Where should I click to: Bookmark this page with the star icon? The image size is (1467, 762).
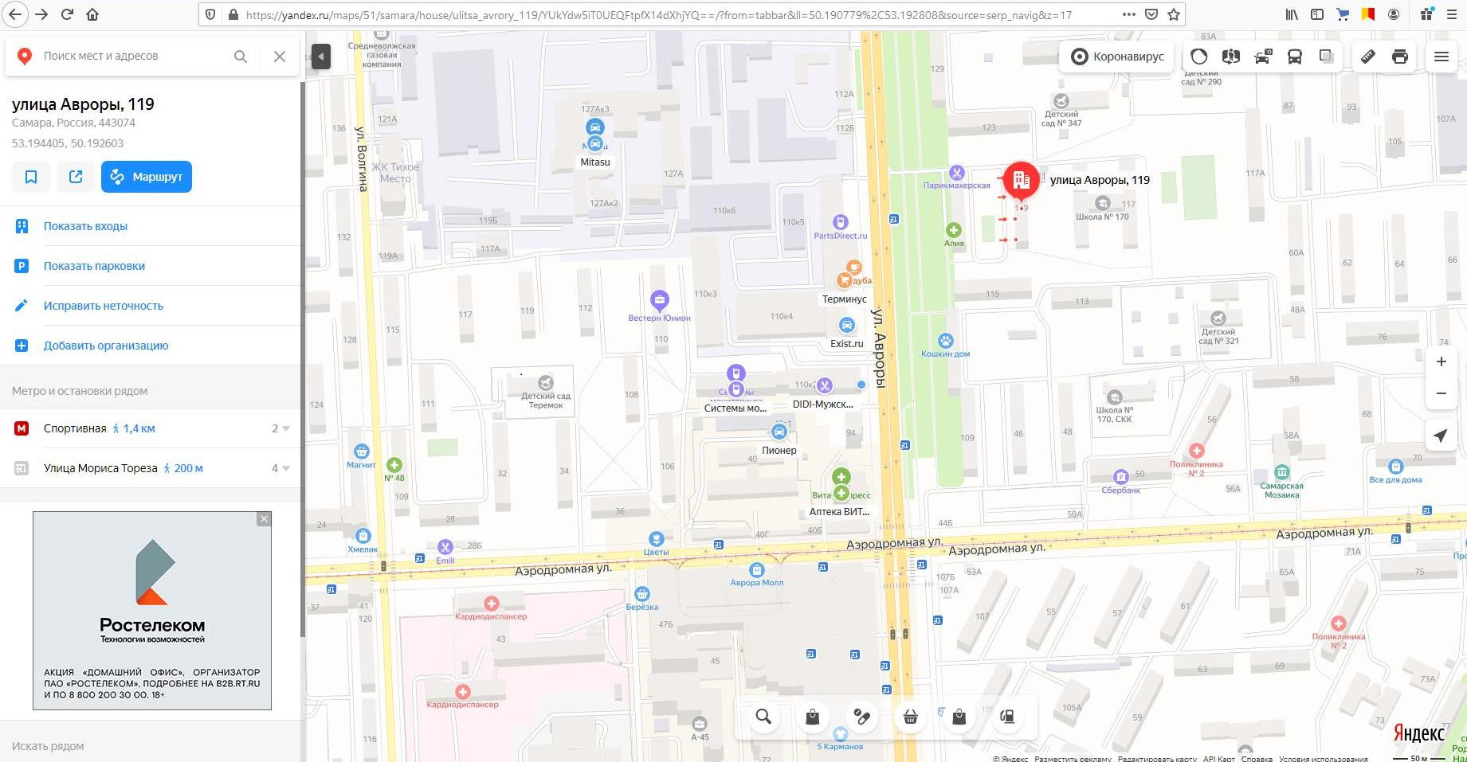click(x=1173, y=14)
